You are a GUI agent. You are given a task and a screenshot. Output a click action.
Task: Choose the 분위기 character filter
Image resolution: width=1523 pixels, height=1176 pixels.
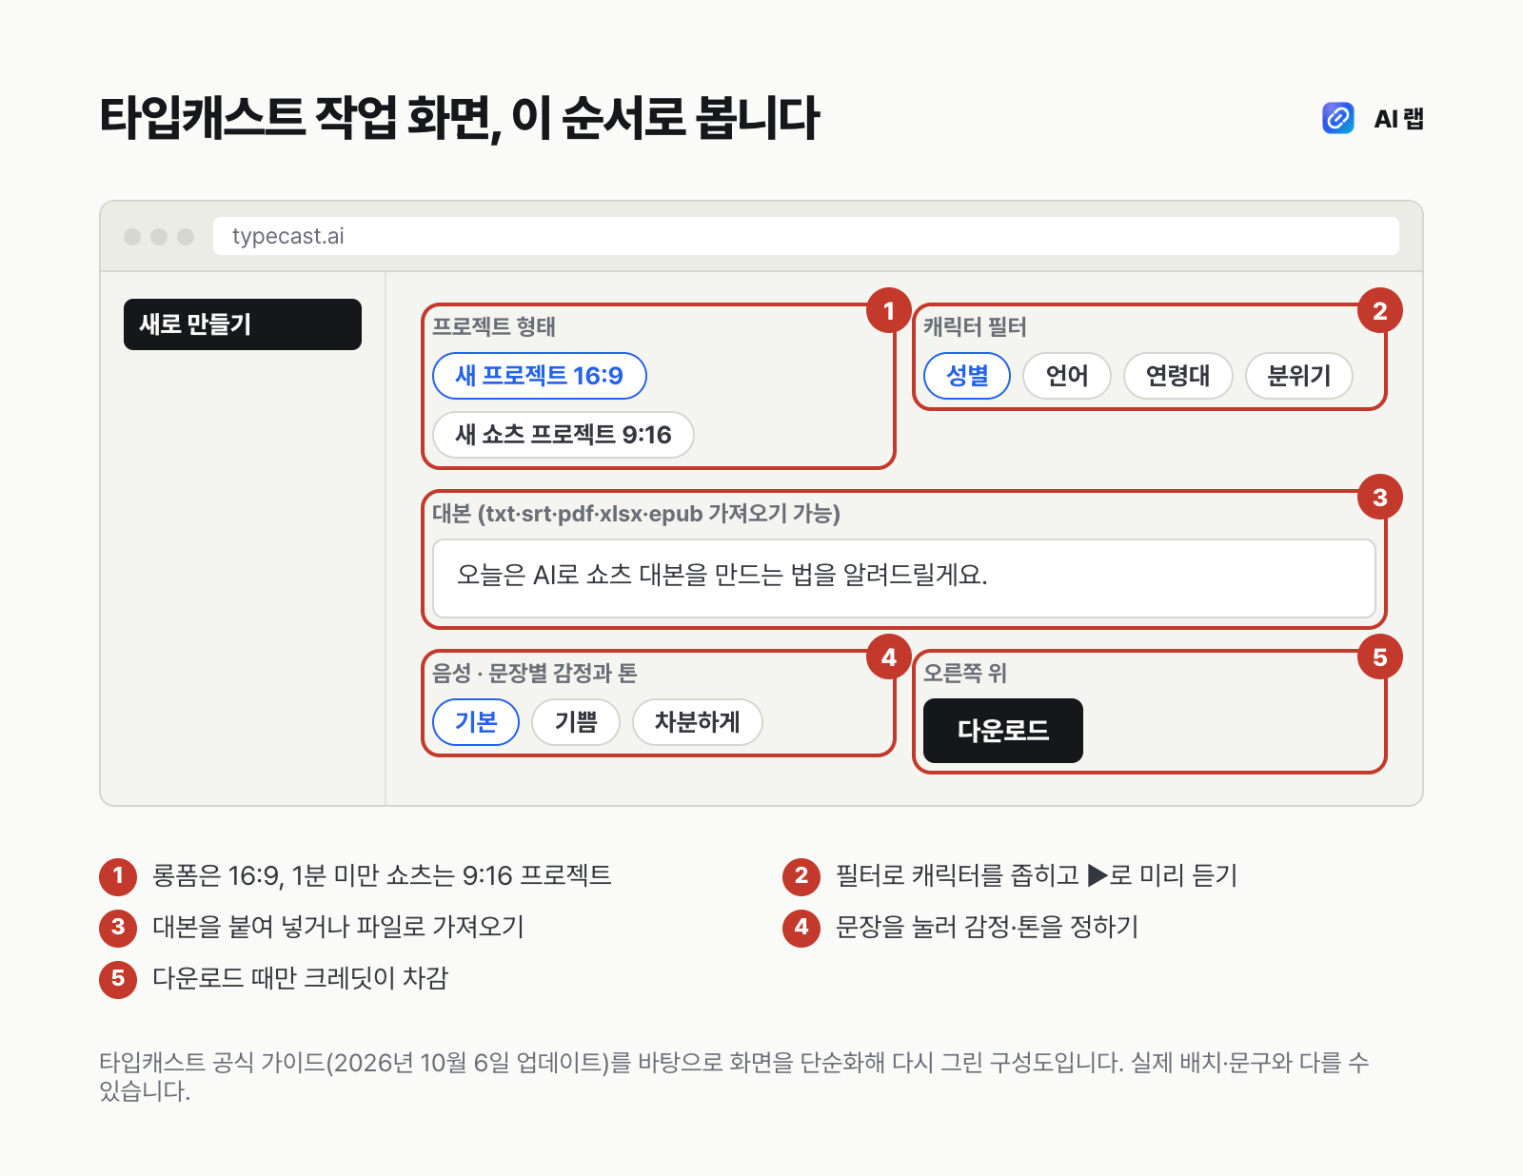click(1299, 376)
